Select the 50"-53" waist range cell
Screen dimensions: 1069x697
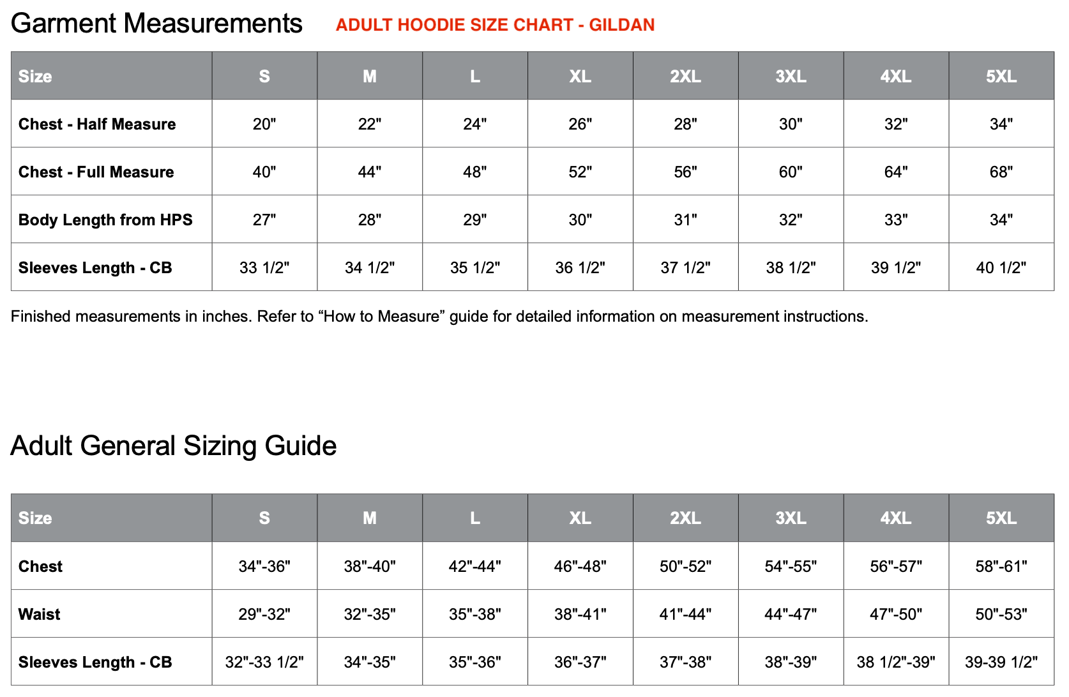coord(1001,614)
